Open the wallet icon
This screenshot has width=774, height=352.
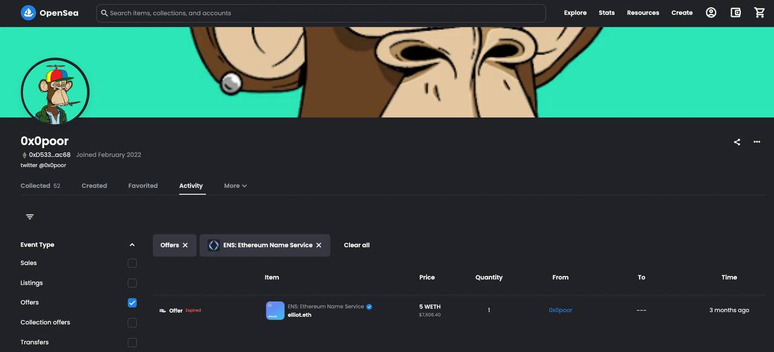tap(735, 13)
